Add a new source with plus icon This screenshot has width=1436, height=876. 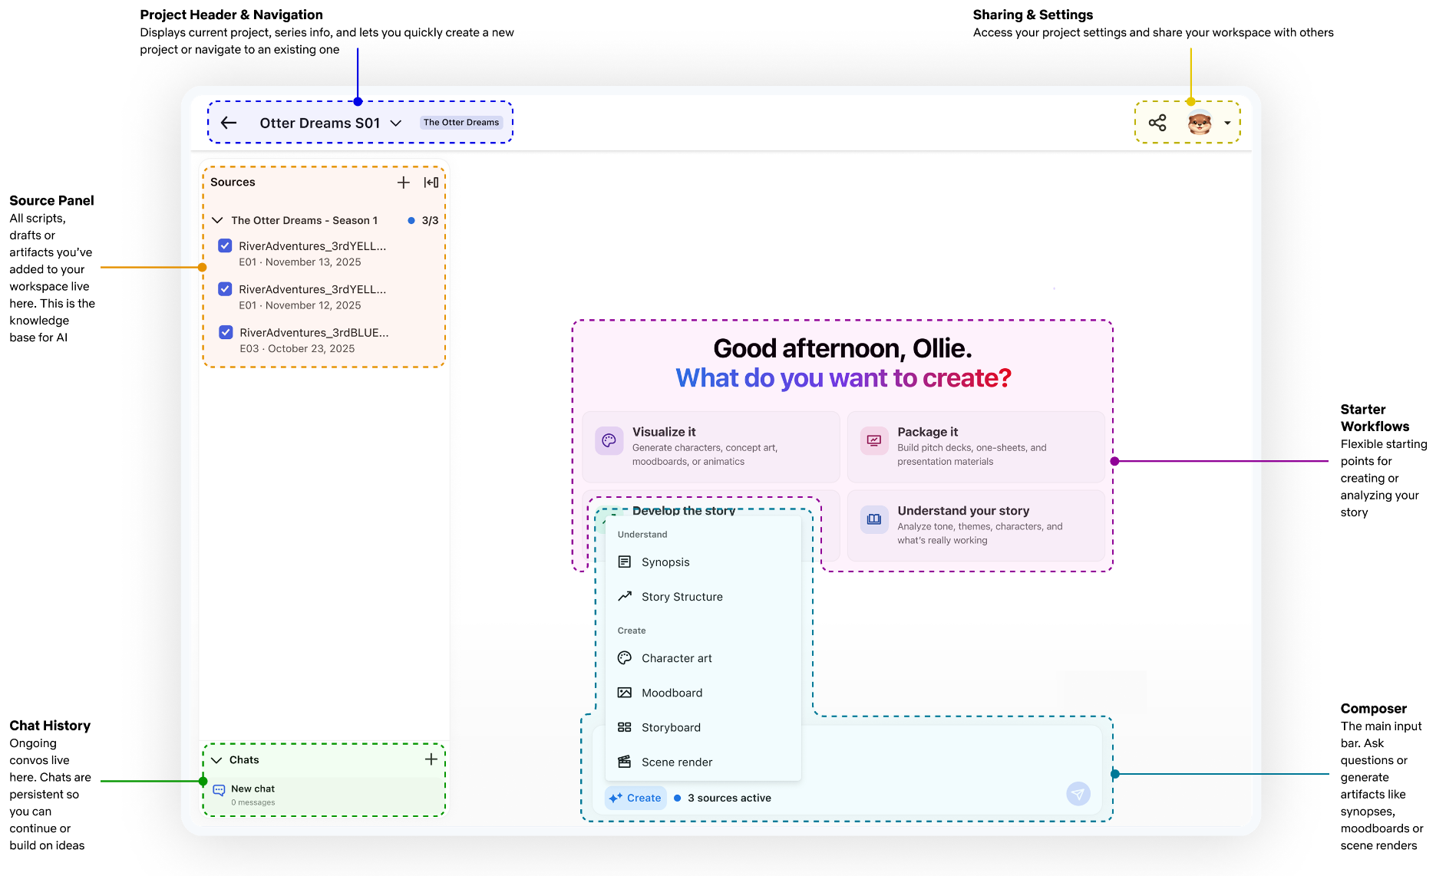pos(404,182)
